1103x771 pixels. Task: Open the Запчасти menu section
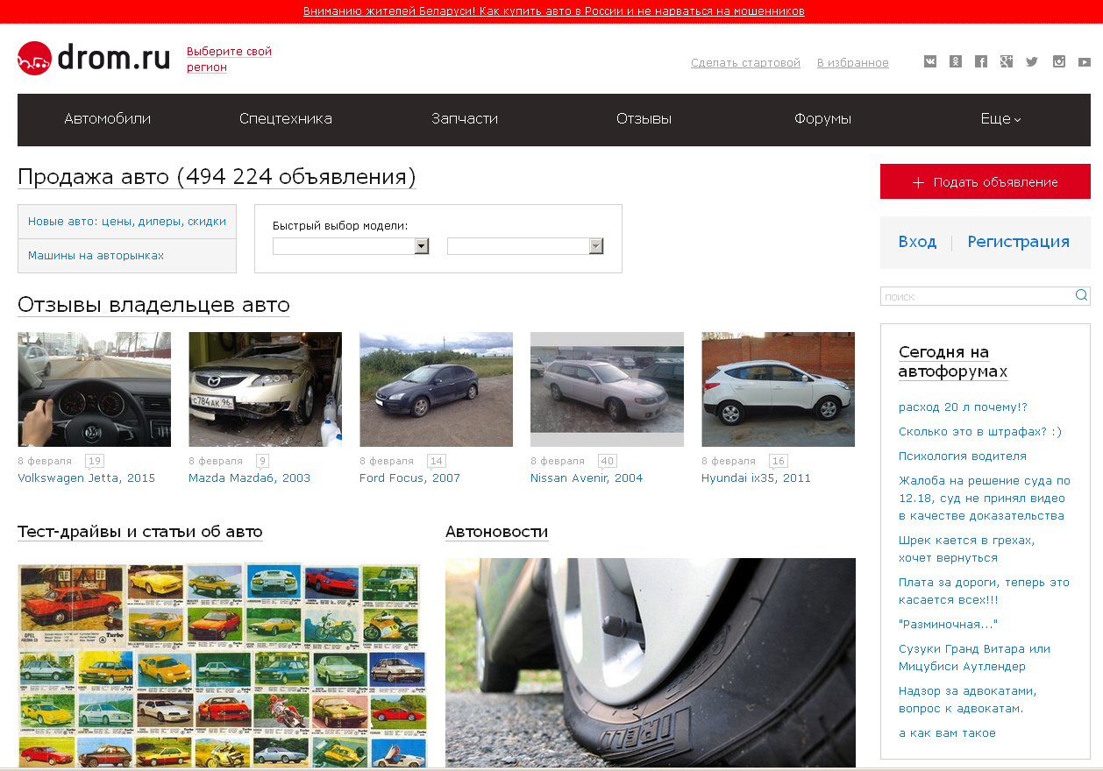click(x=465, y=119)
